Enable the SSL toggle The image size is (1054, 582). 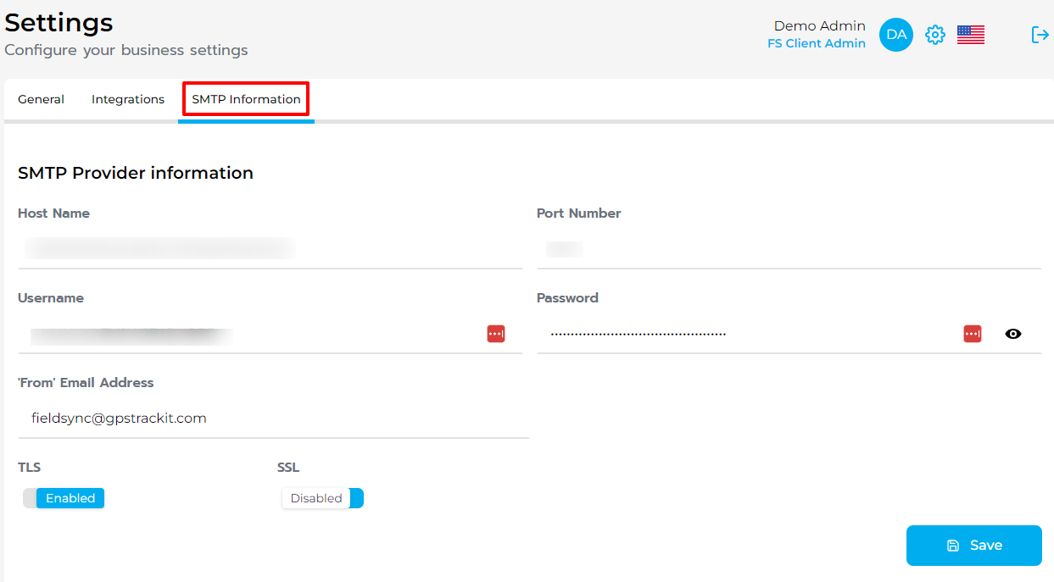[322, 498]
